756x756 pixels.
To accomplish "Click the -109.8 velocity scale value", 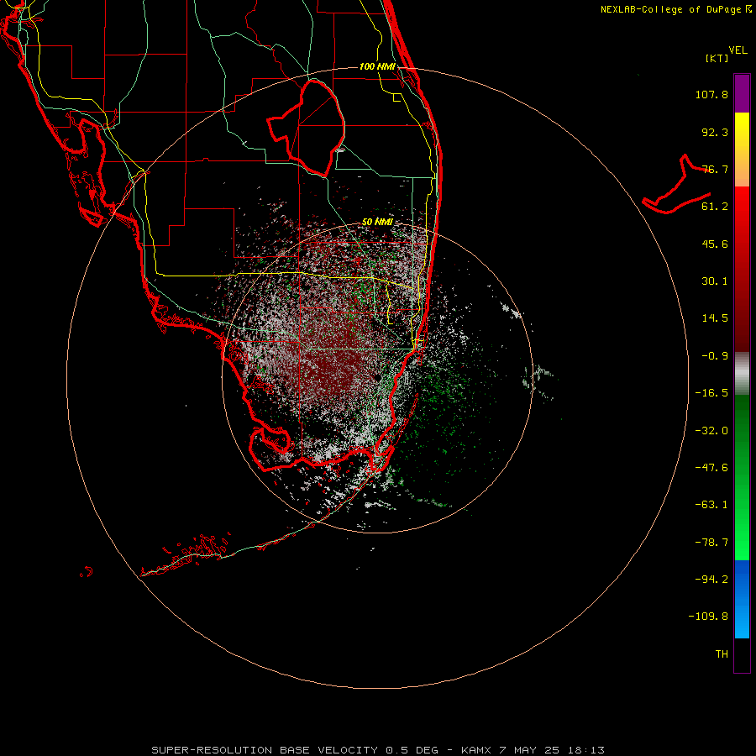I will pos(708,617).
